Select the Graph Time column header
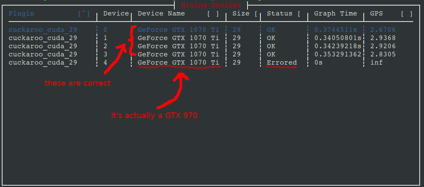 [x=335, y=13]
